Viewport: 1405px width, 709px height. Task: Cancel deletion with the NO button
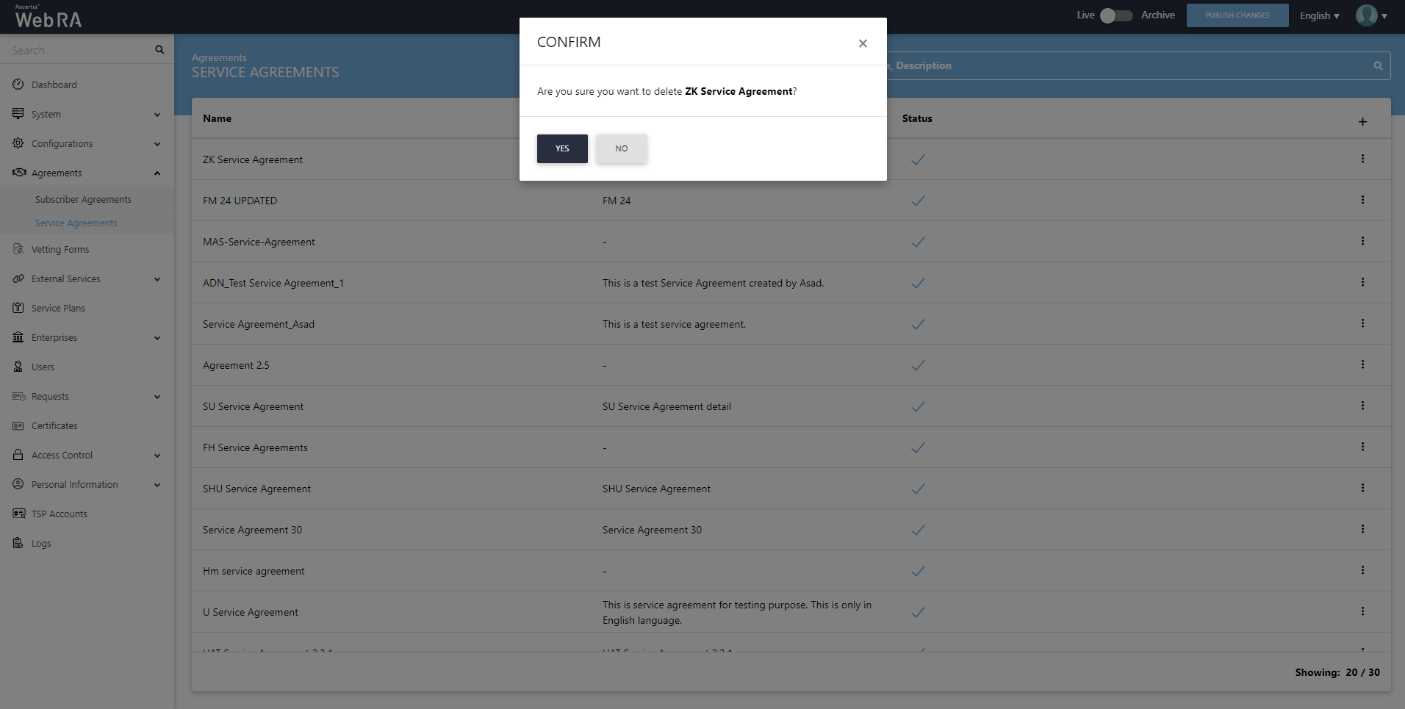[622, 148]
